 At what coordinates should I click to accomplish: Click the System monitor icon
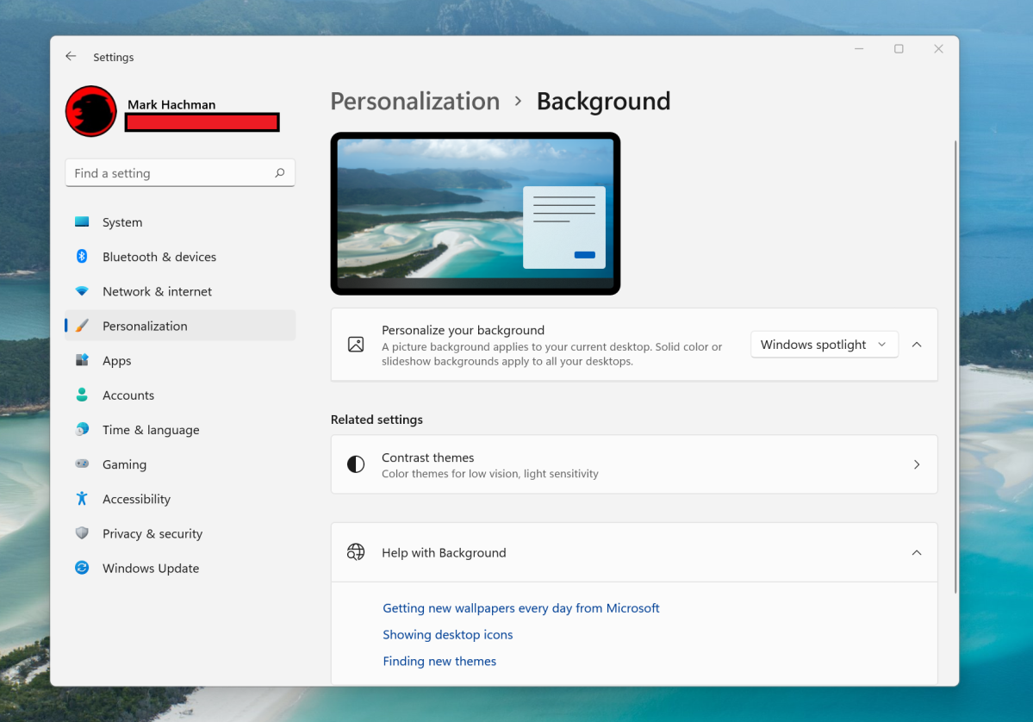(82, 222)
